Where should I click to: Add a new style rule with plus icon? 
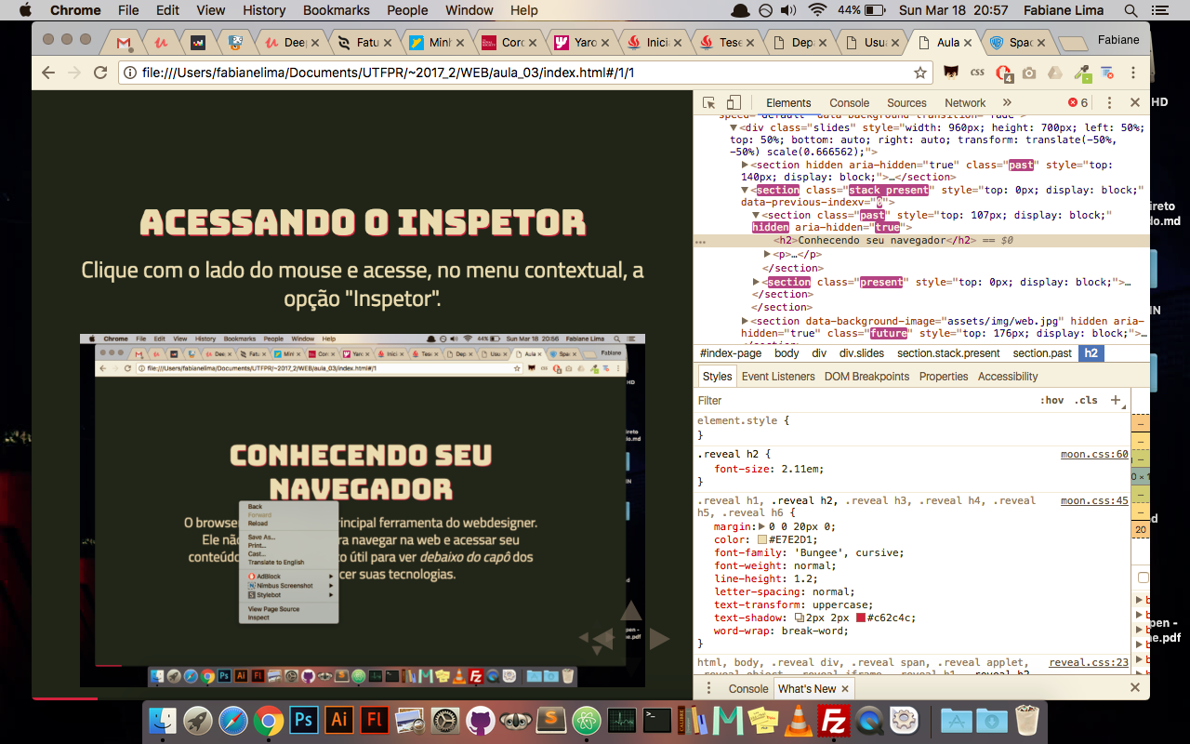point(1116,400)
